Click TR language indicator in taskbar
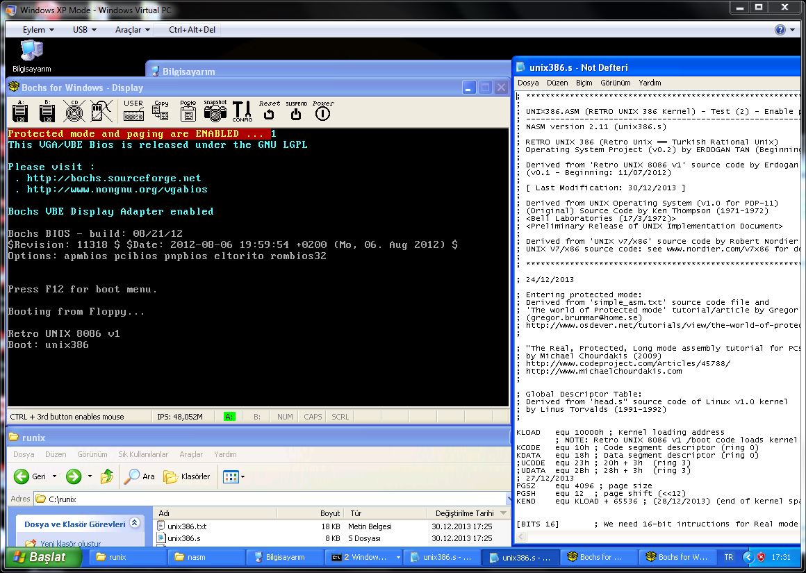 pyautogui.click(x=728, y=557)
